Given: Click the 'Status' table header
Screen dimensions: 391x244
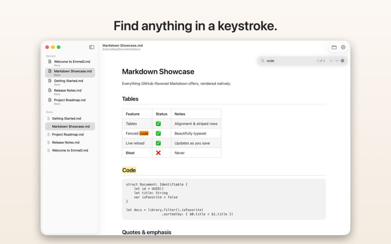Looking at the screenshot, I should click(x=162, y=114).
